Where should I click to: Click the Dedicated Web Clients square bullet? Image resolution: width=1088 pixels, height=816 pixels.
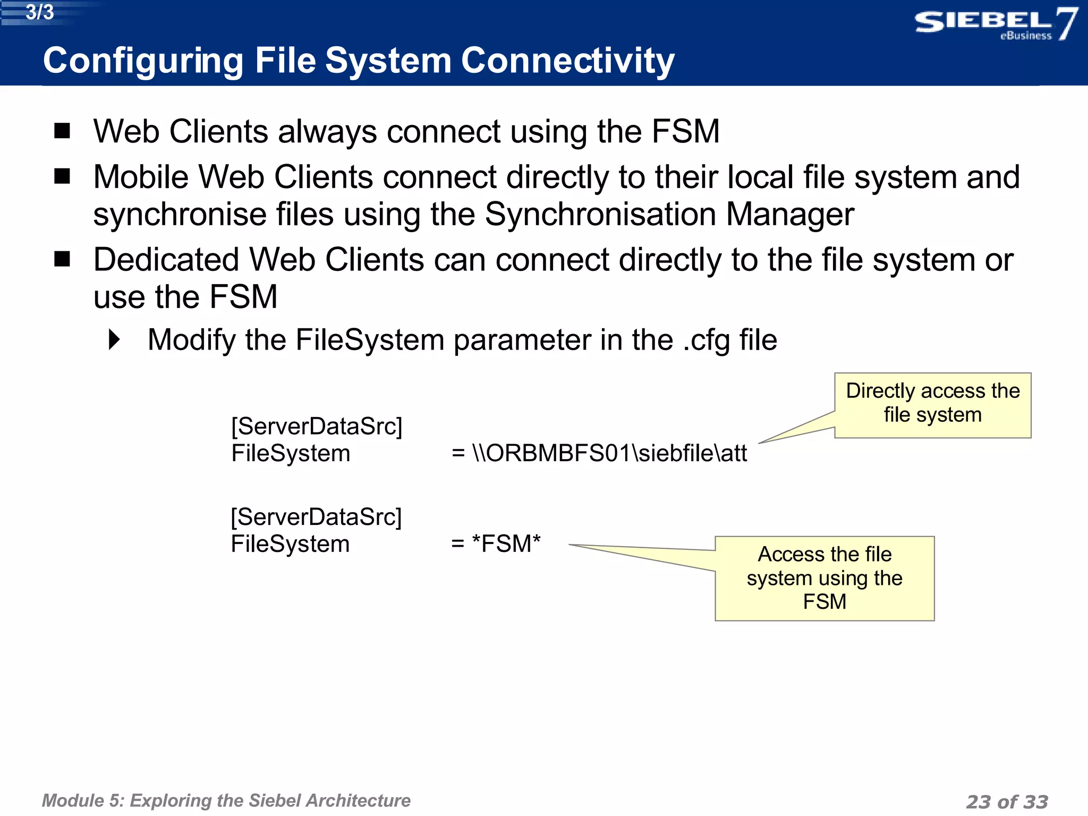point(63,259)
